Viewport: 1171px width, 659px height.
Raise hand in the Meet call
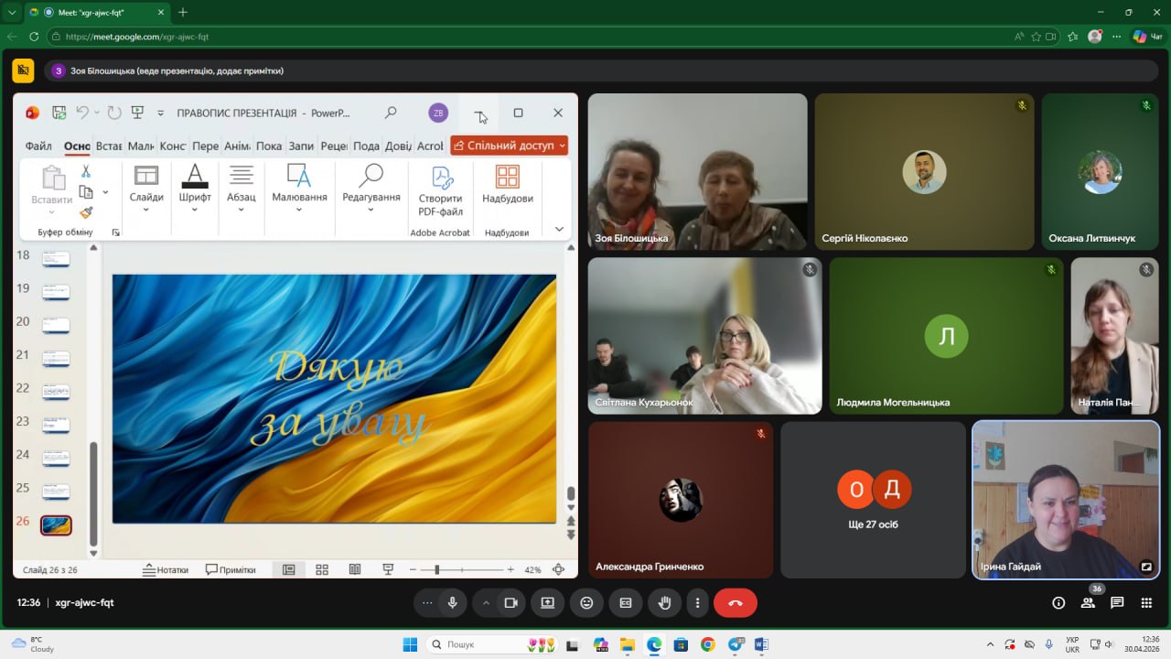coord(665,603)
